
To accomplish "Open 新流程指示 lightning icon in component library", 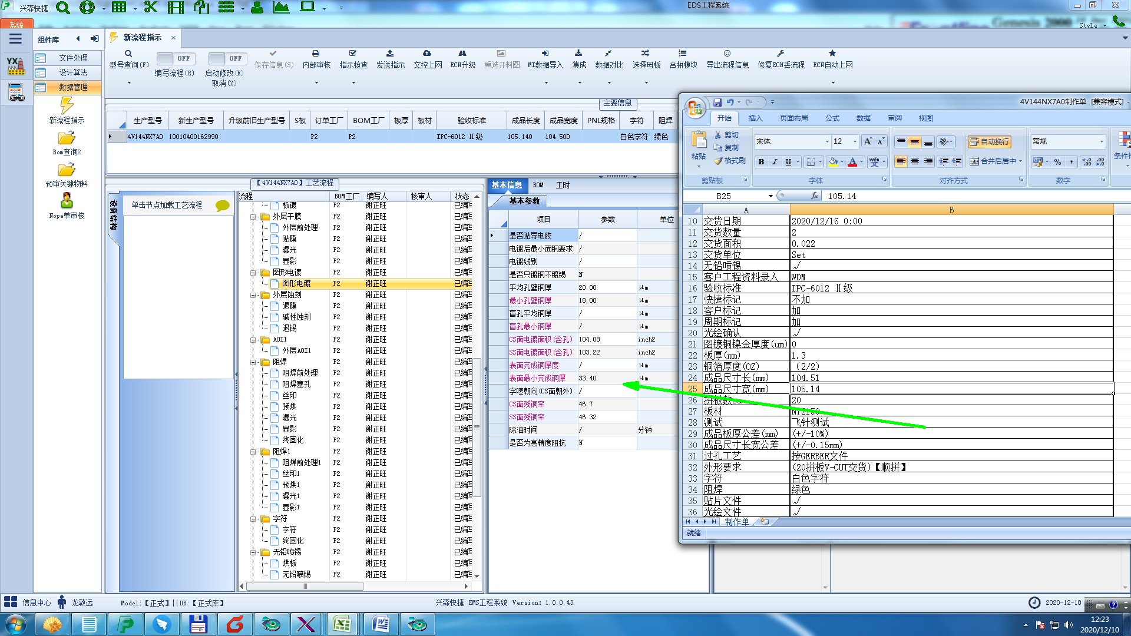I will click(67, 105).
